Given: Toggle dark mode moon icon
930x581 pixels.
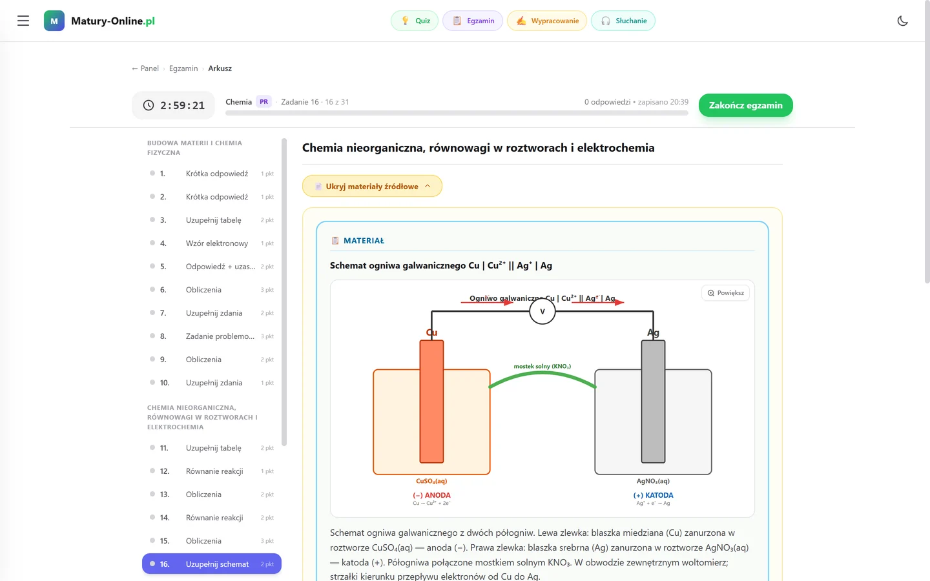Looking at the screenshot, I should 903,21.
